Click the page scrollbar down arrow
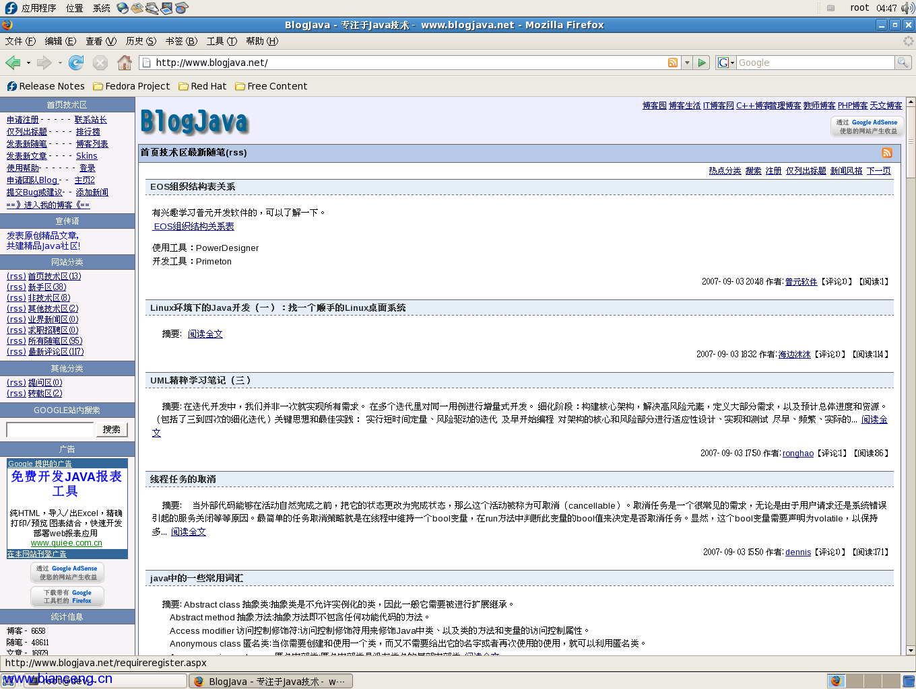Viewport: 916px width, 689px height. pos(911,651)
